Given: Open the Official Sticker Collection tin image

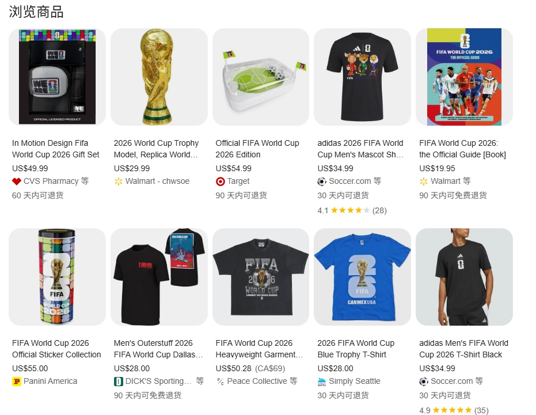Looking at the screenshot, I should tap(57, 277).
